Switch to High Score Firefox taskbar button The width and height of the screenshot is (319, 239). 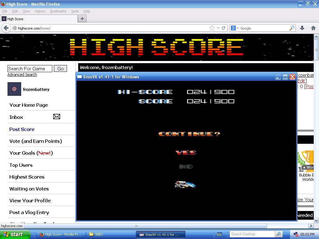(61, 234)
